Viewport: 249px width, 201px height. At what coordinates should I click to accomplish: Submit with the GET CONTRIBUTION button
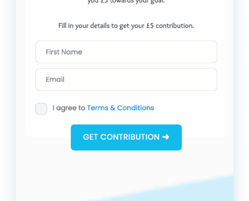click(126, 137)
